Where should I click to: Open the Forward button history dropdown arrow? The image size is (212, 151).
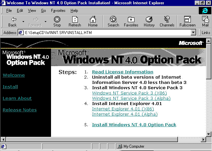point(45,22)
